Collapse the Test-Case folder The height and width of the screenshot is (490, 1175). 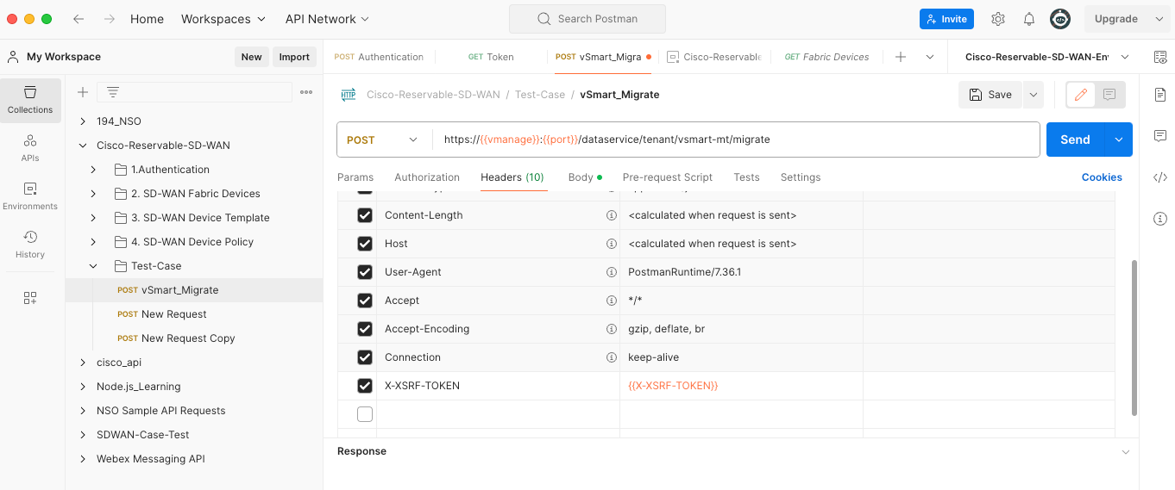tap(93, 266)
